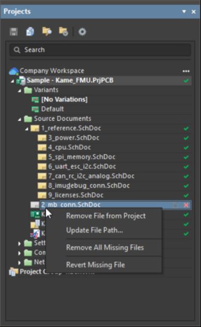Viewport: 201px width, 327px height.
Task: Collapse the Sample - Kame_FMU.PrjPCB project
Action: pyautogui.click(x=12, y=81)
